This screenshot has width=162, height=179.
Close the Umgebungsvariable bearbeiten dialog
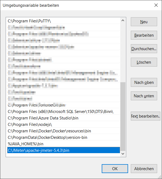point(156,5)
